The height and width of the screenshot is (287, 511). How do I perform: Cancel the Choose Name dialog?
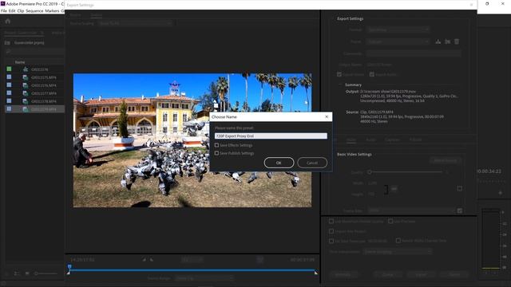[x=312, y=163]
